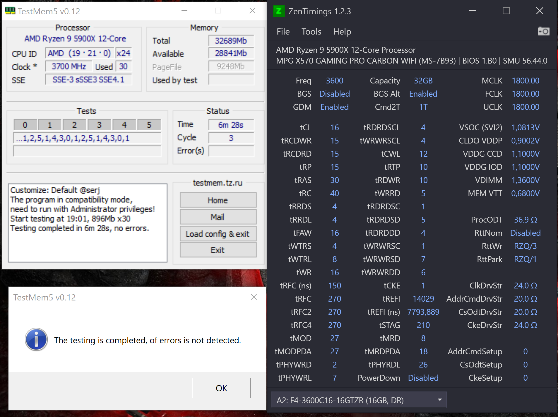This screenshot has height=417, width=558.
Task: Click the Cycle 3 status field
Action: (x=231, y=138)
